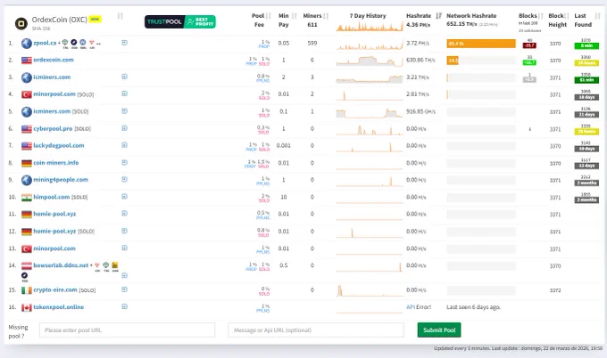Expand details for icminers.com row 3
The image size is (607, 358).
(x=124, y=77)
